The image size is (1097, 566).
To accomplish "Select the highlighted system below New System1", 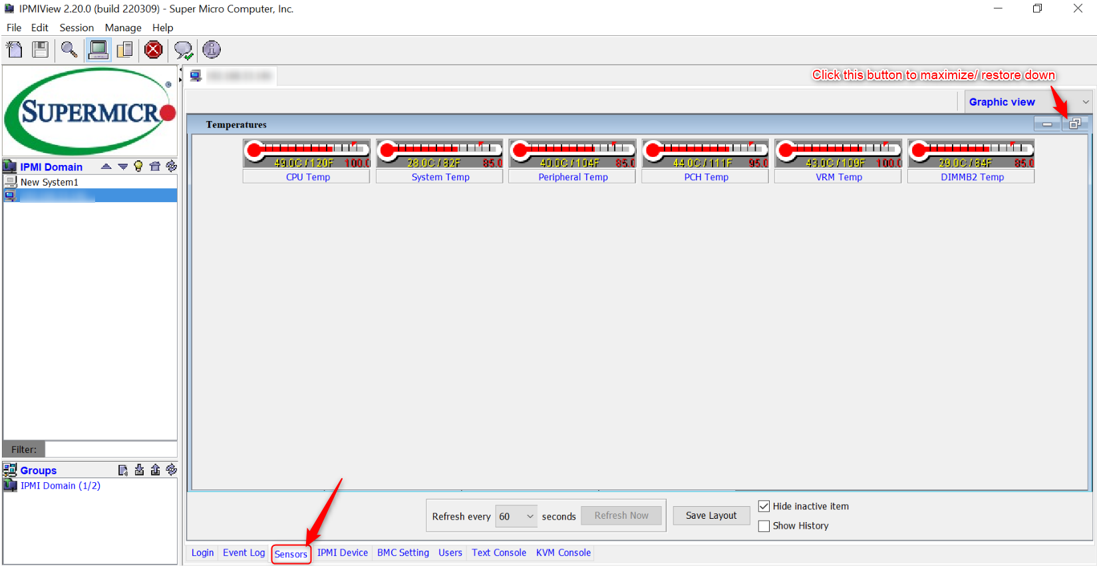I will click(90, 196).
